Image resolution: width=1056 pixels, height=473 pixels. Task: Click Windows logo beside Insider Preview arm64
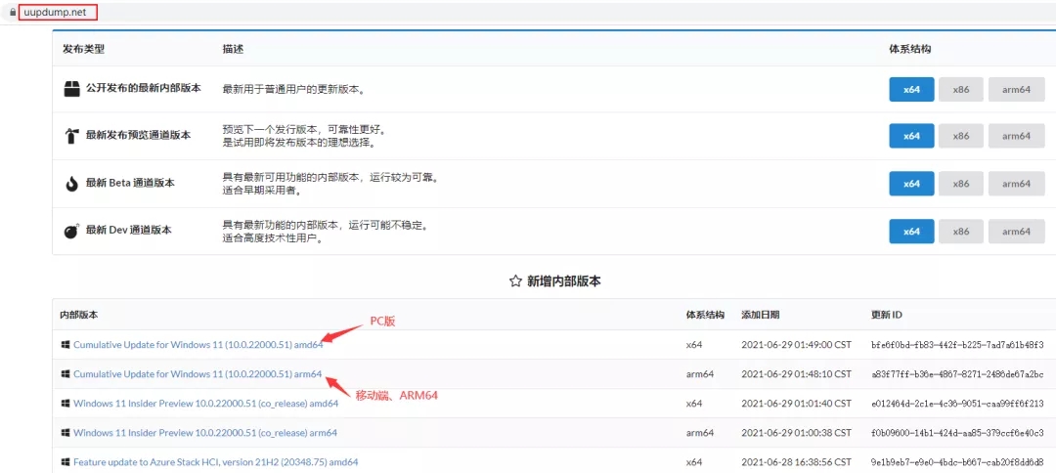66,433
